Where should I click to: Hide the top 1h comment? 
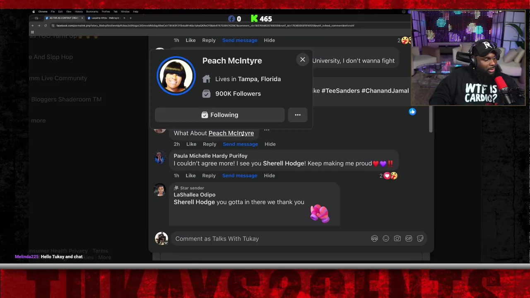(269, 40)
